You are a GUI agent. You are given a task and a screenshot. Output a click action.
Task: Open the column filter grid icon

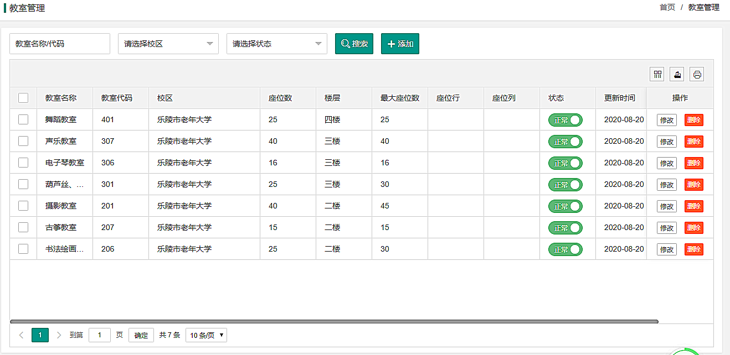[x=657, y=74]
